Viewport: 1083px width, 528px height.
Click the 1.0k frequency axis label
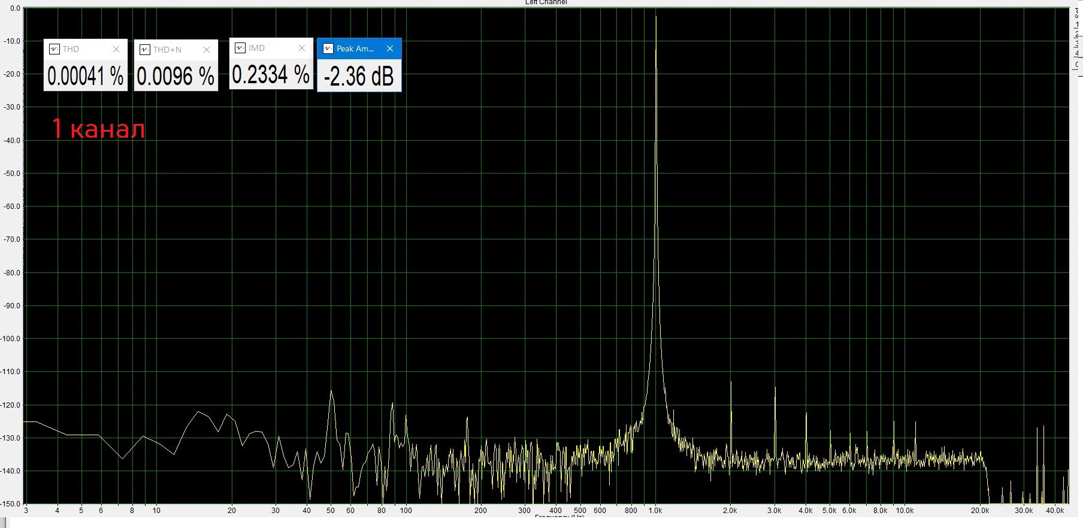[x=655, y=511]
